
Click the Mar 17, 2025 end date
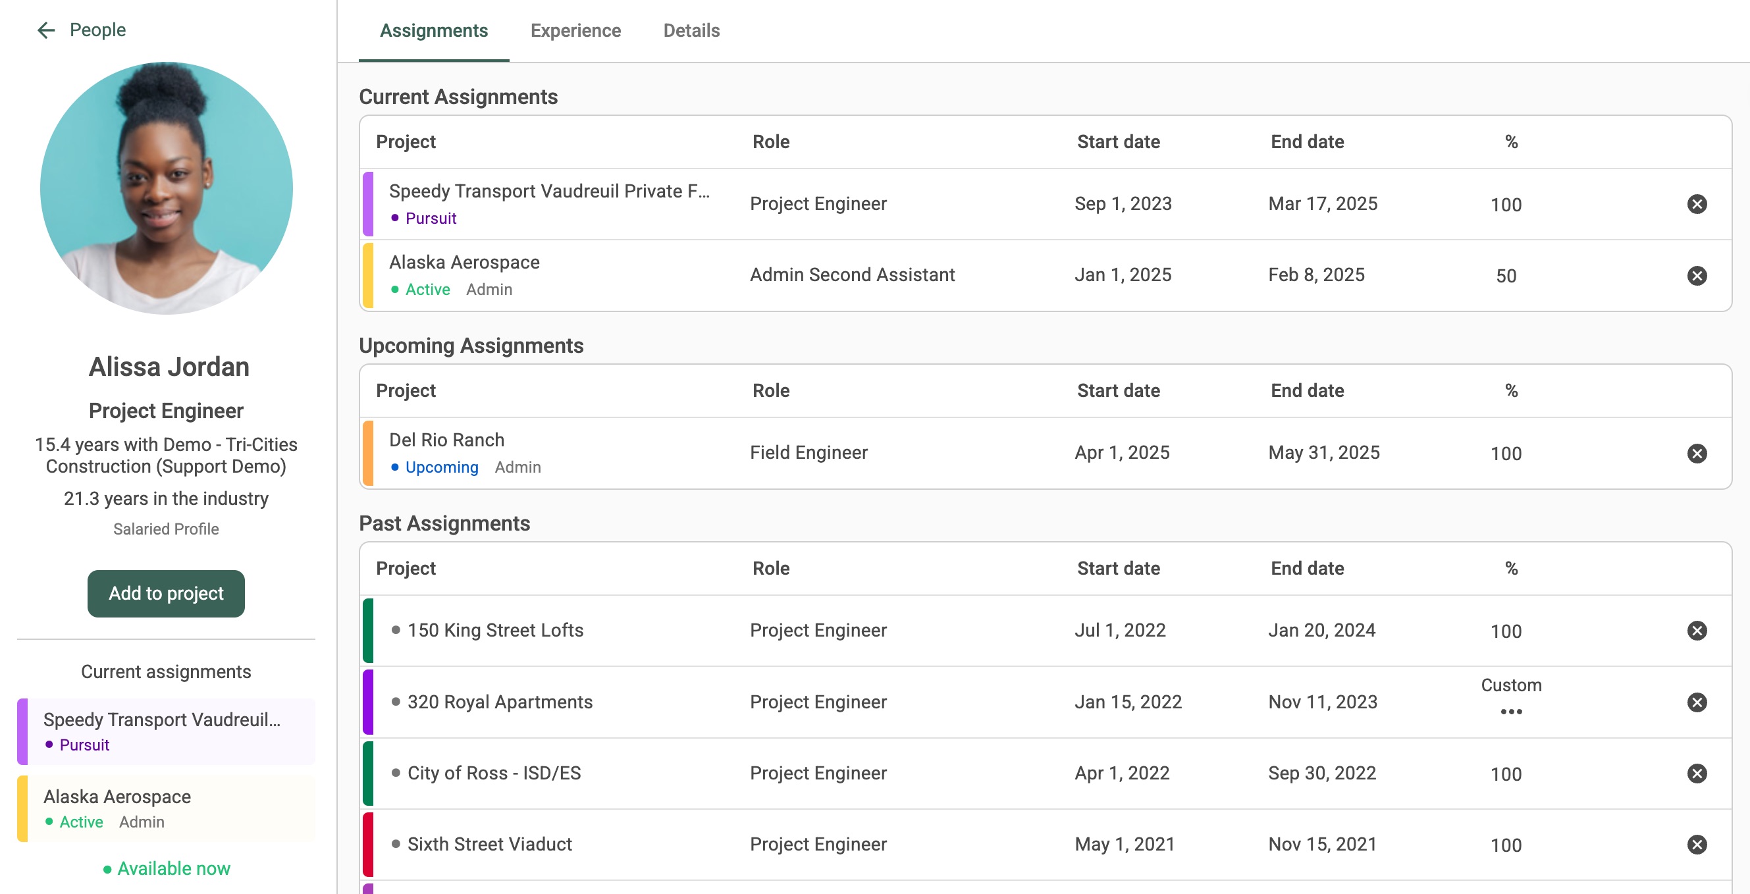coord(1323,204)
